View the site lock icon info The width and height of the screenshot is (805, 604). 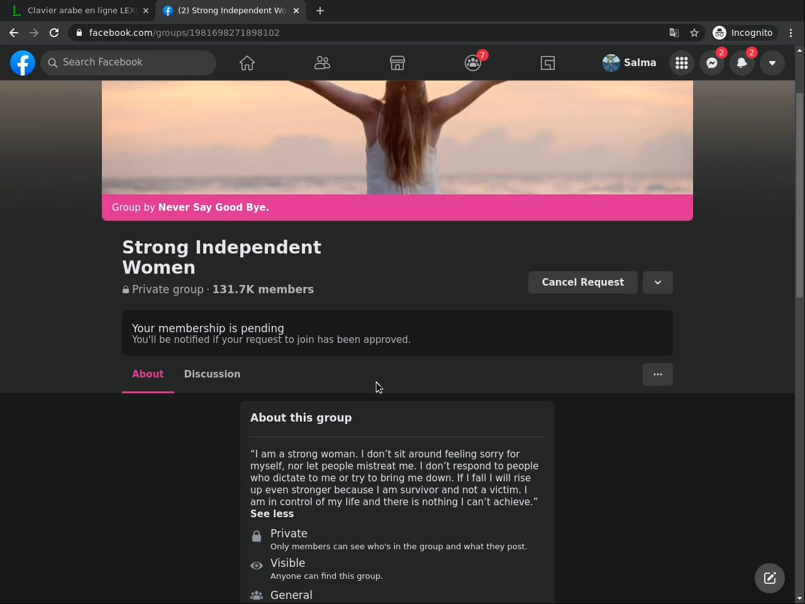pyautogui.click(x=79, y=33)
